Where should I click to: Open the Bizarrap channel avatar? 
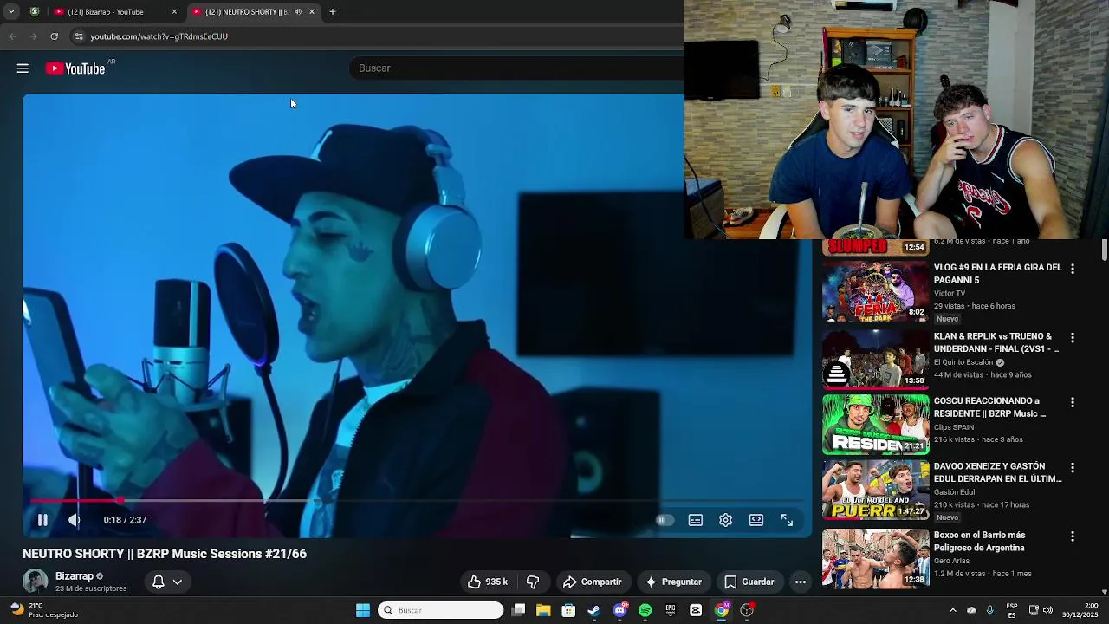tap(35, 582)
